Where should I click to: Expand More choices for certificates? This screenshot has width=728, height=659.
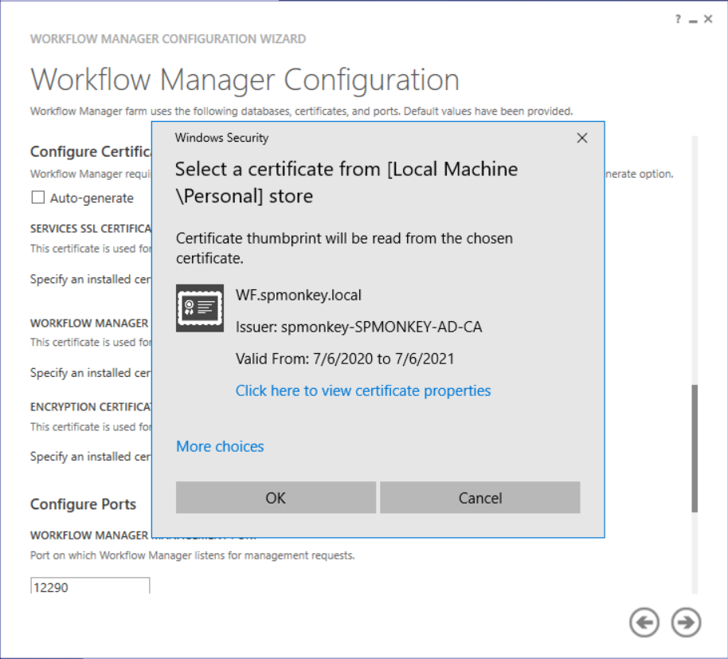(x=220, y=446)
